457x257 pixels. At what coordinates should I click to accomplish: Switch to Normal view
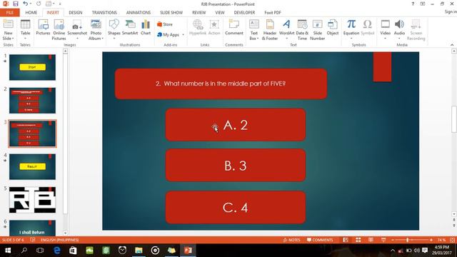[346, 240]
